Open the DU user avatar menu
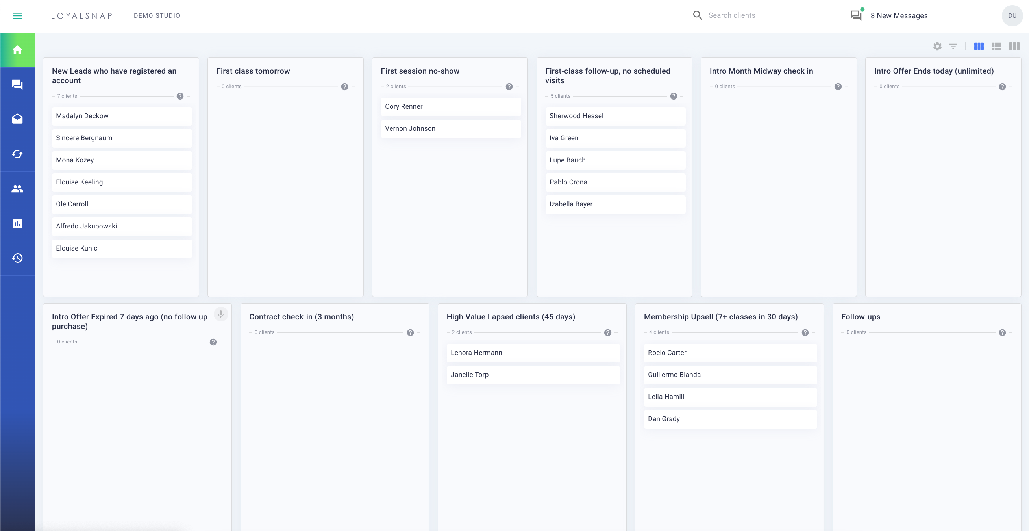 point(1012,15)
